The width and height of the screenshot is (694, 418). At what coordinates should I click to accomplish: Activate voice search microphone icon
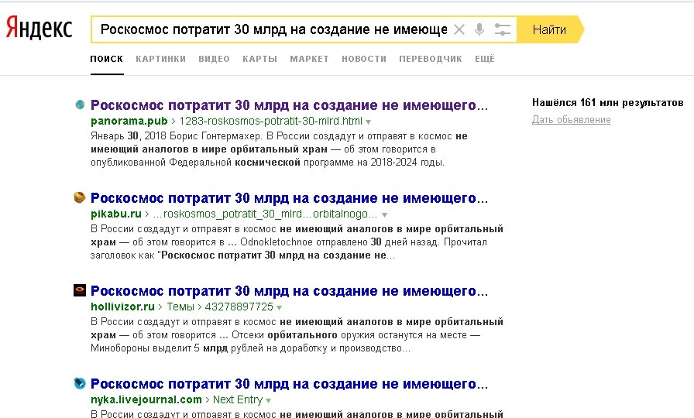point(479,29)
